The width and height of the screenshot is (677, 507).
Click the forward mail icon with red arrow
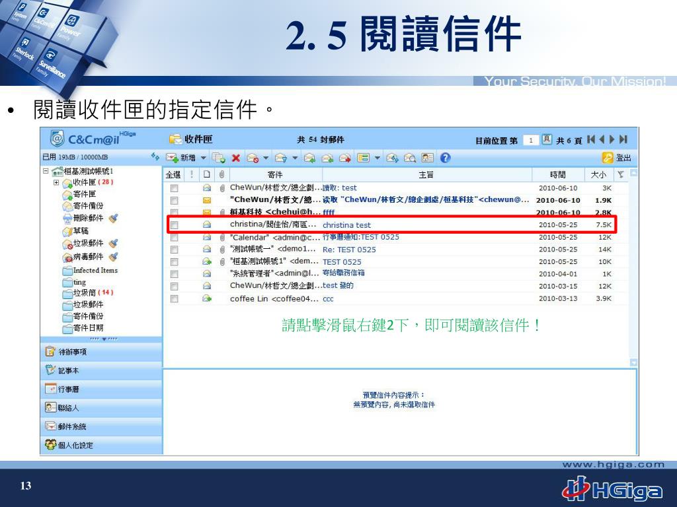pyautogui.click(x=344, y=158)
